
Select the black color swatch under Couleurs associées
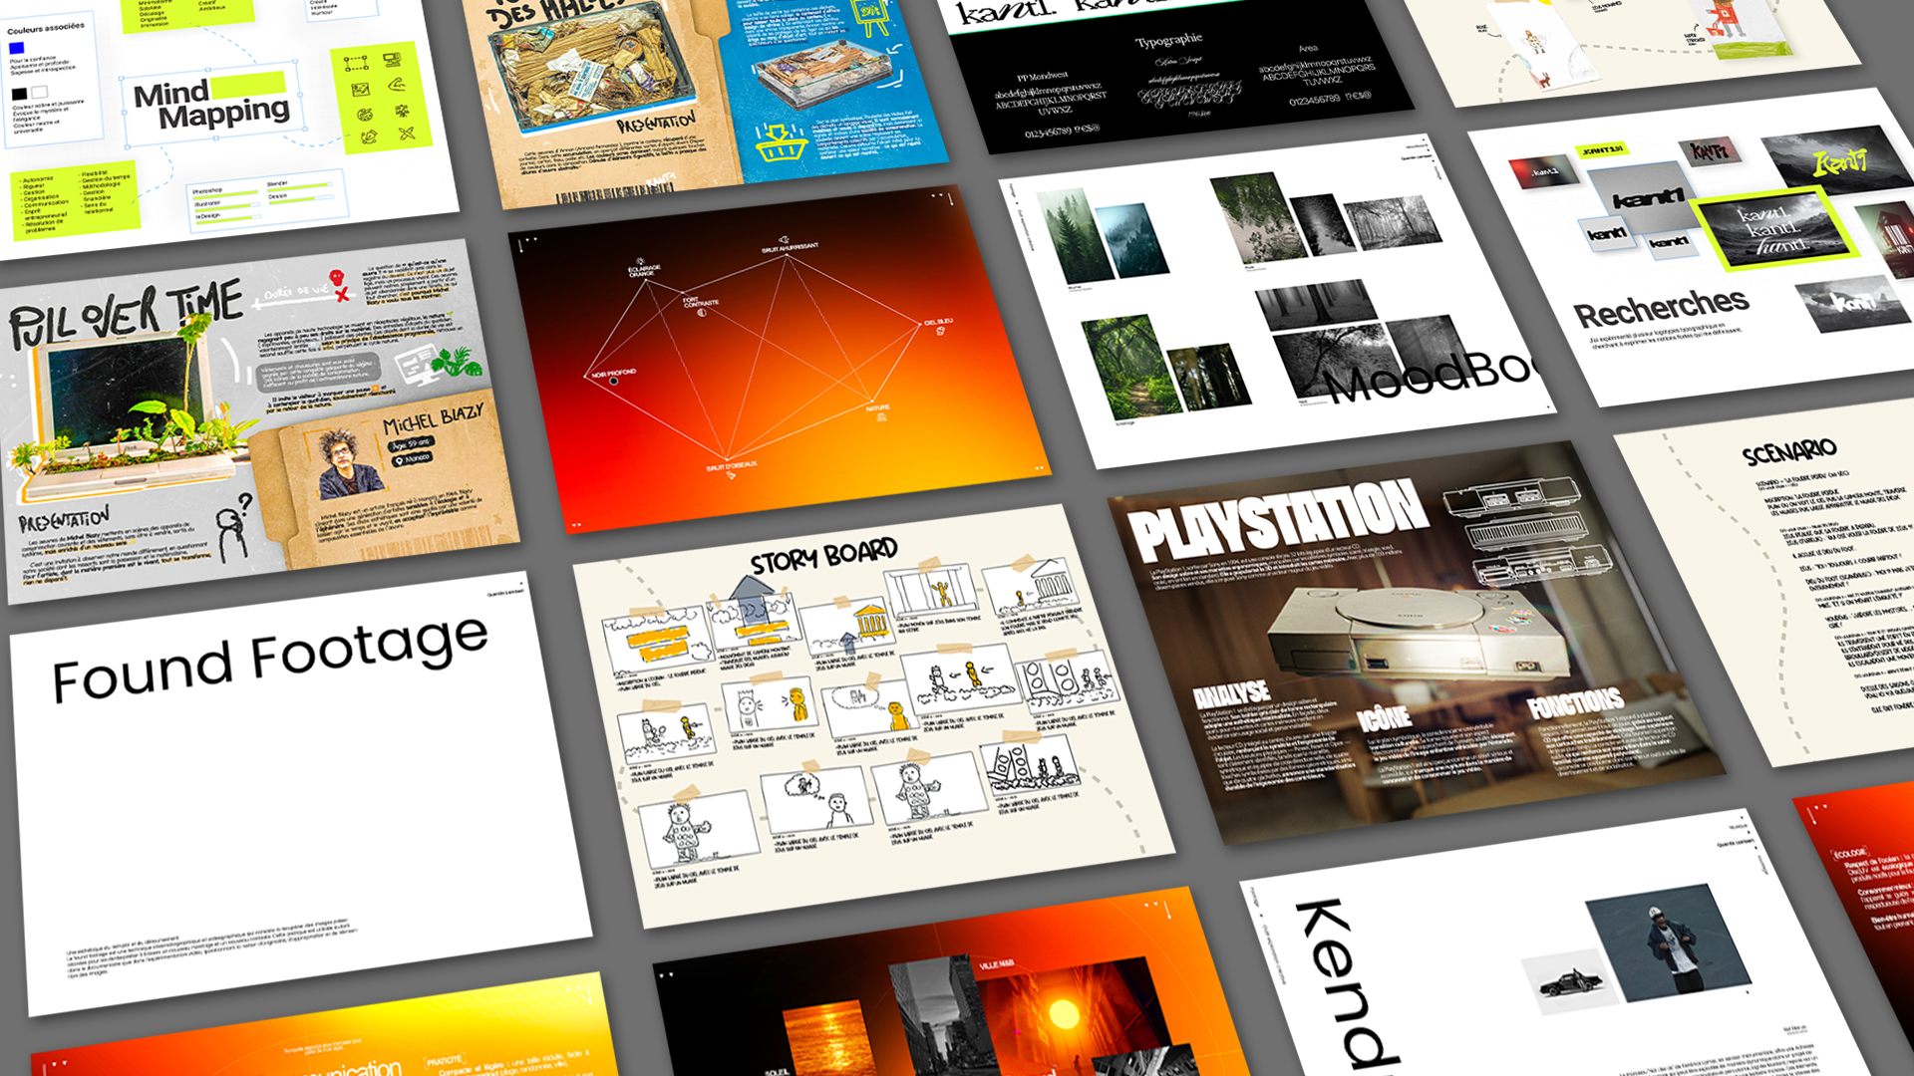(x=19, y=94)
